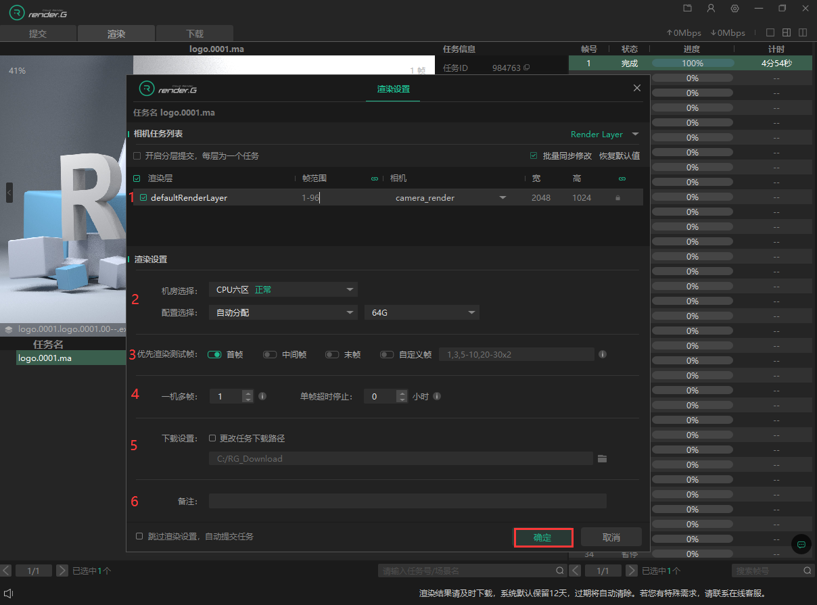The height and width of the screenshot is (605, 817).
Task: Check 更改任务下载路径 checkbox
Action: (212, 438)
